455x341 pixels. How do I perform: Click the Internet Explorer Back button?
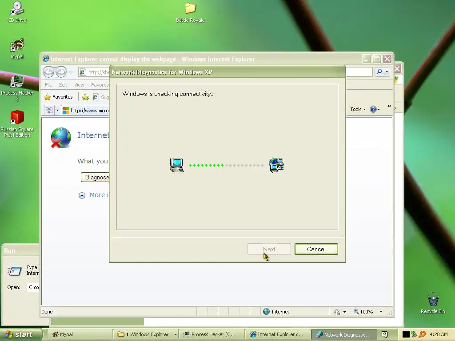[x=48, y=72]
